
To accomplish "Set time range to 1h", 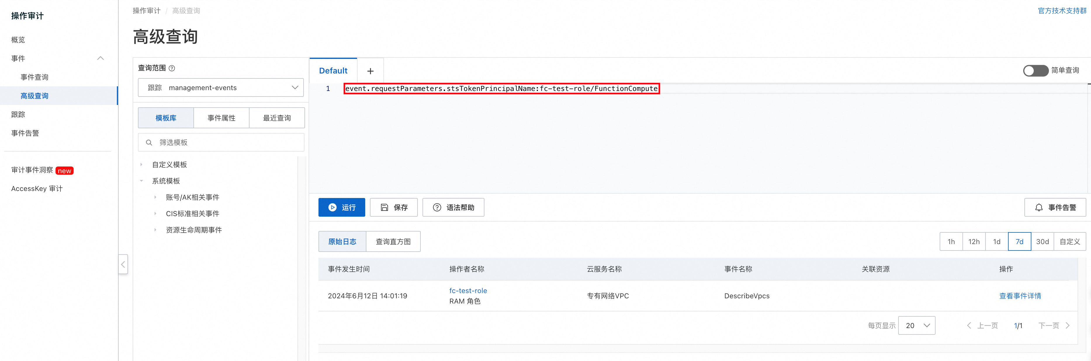I will (951, 241).
